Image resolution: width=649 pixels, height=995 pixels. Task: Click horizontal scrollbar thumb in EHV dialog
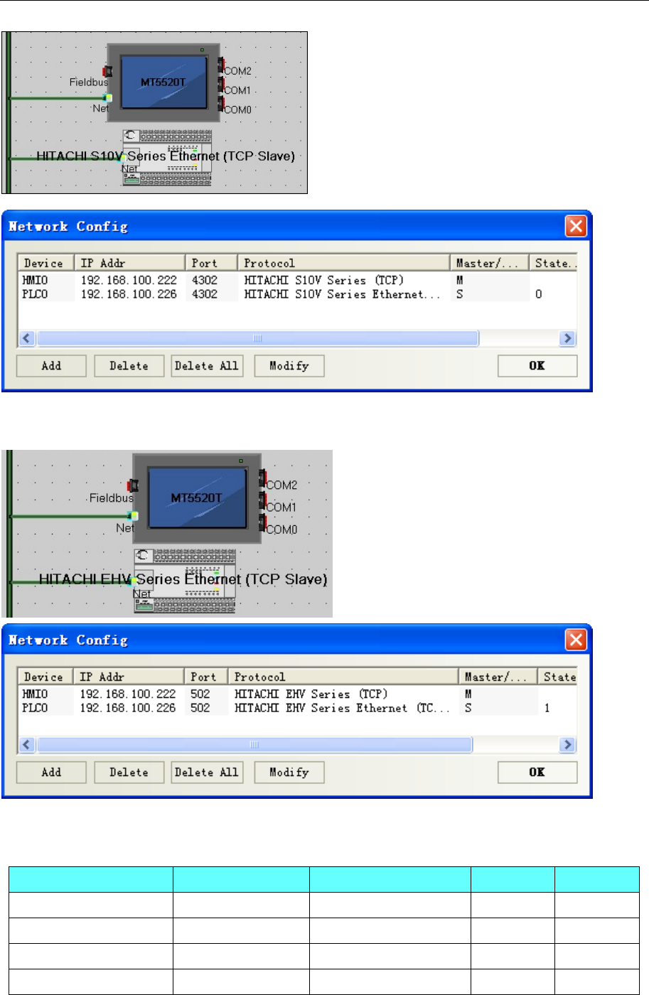click(x=254, y=745)
